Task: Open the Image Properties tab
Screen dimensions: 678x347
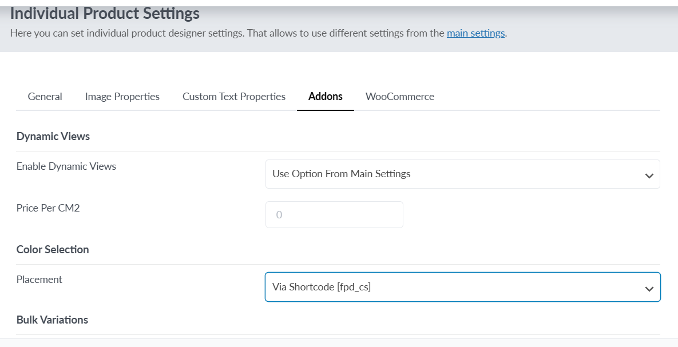Action: [122, 97]
